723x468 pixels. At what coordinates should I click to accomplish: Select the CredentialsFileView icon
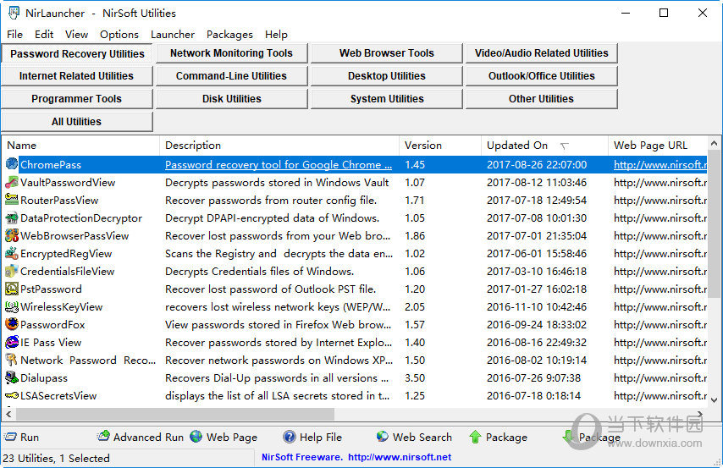(x=12, y=271)
